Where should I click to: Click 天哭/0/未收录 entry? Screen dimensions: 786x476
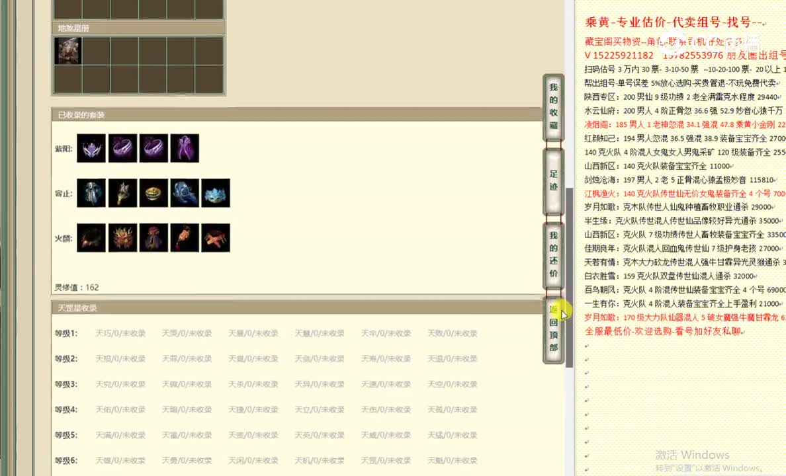coord(187,333)
